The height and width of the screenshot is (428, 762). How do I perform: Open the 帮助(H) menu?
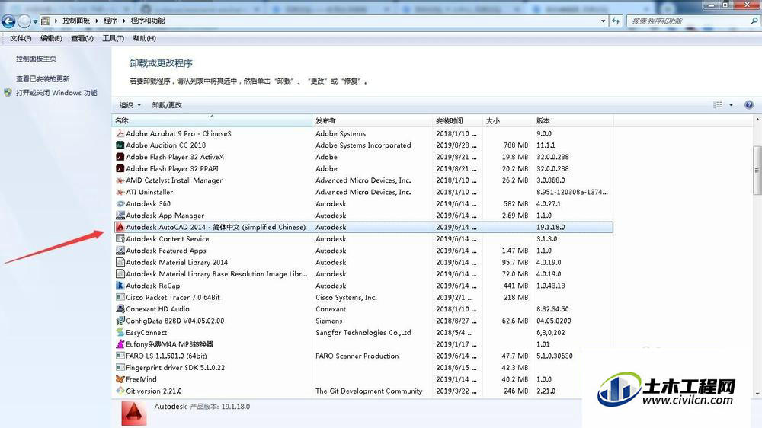[144, 38]
